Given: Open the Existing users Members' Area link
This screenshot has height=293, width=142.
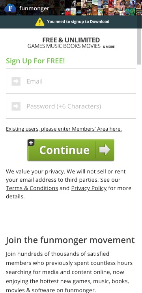Looking at the screenshot, I should tap(64, 129).
